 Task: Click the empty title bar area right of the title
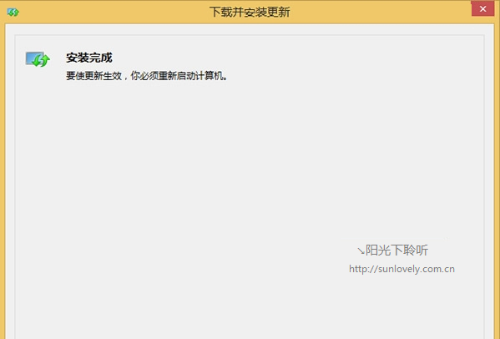point(380,13)
